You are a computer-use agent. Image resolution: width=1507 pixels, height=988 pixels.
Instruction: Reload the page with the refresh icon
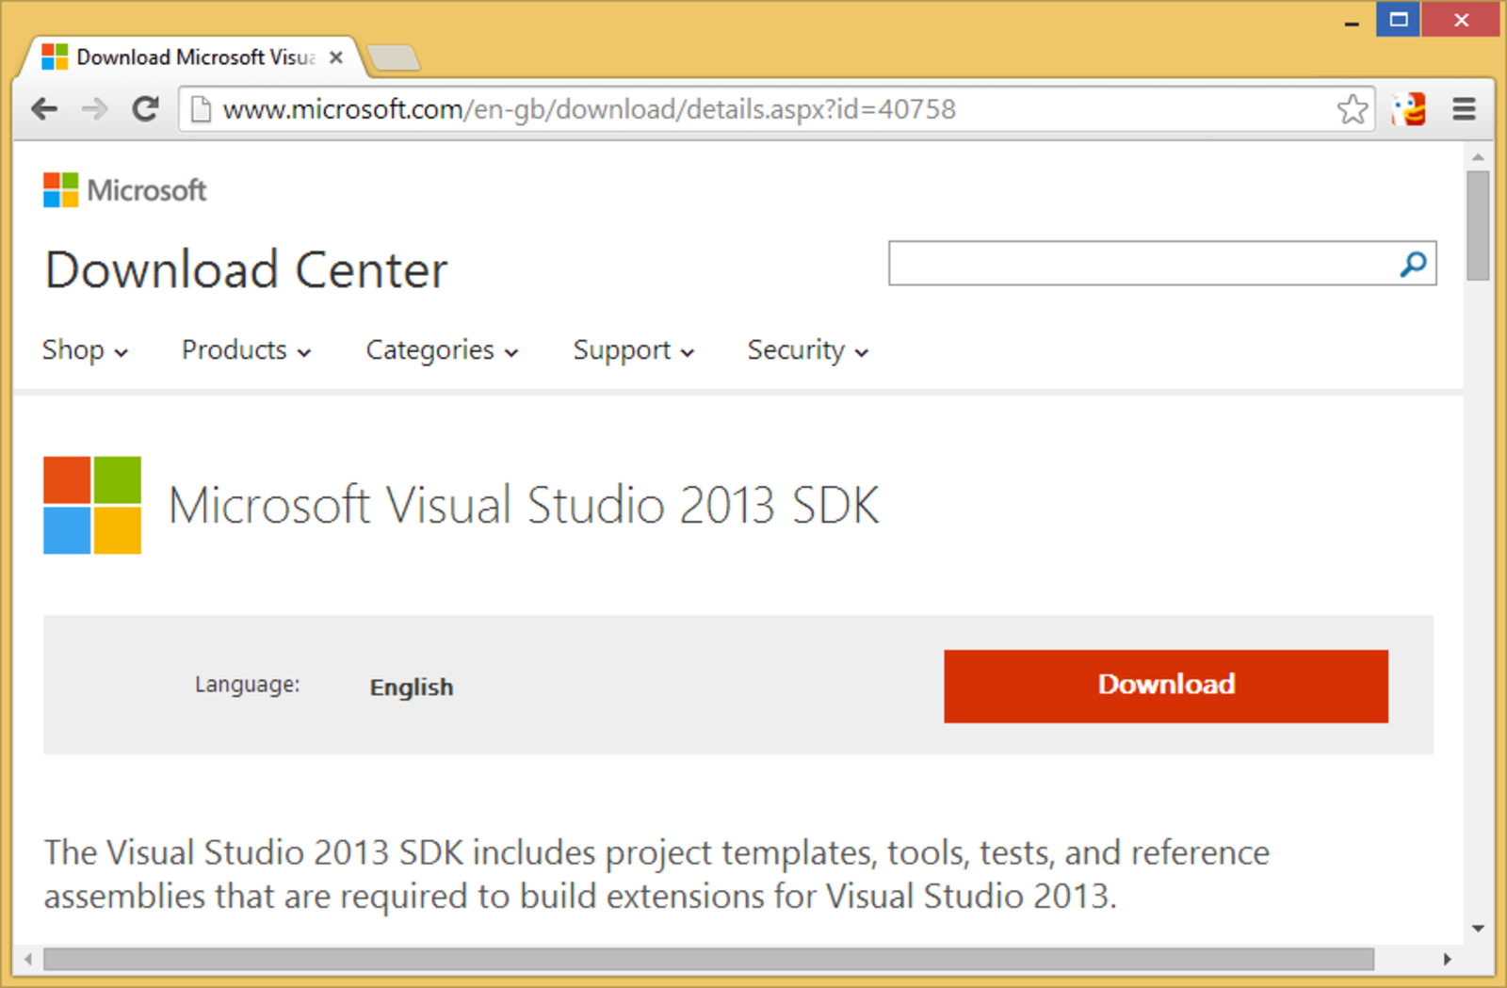145,109
